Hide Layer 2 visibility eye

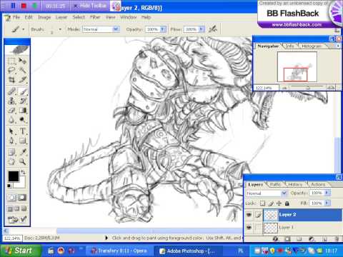coord(249,215)
